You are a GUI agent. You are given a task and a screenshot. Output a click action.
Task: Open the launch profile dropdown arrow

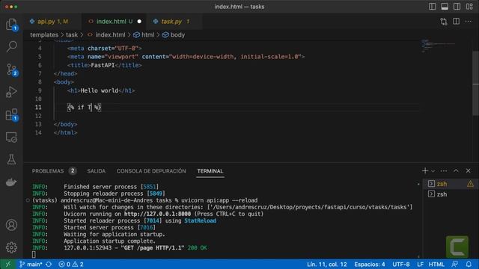click(433, 171)
